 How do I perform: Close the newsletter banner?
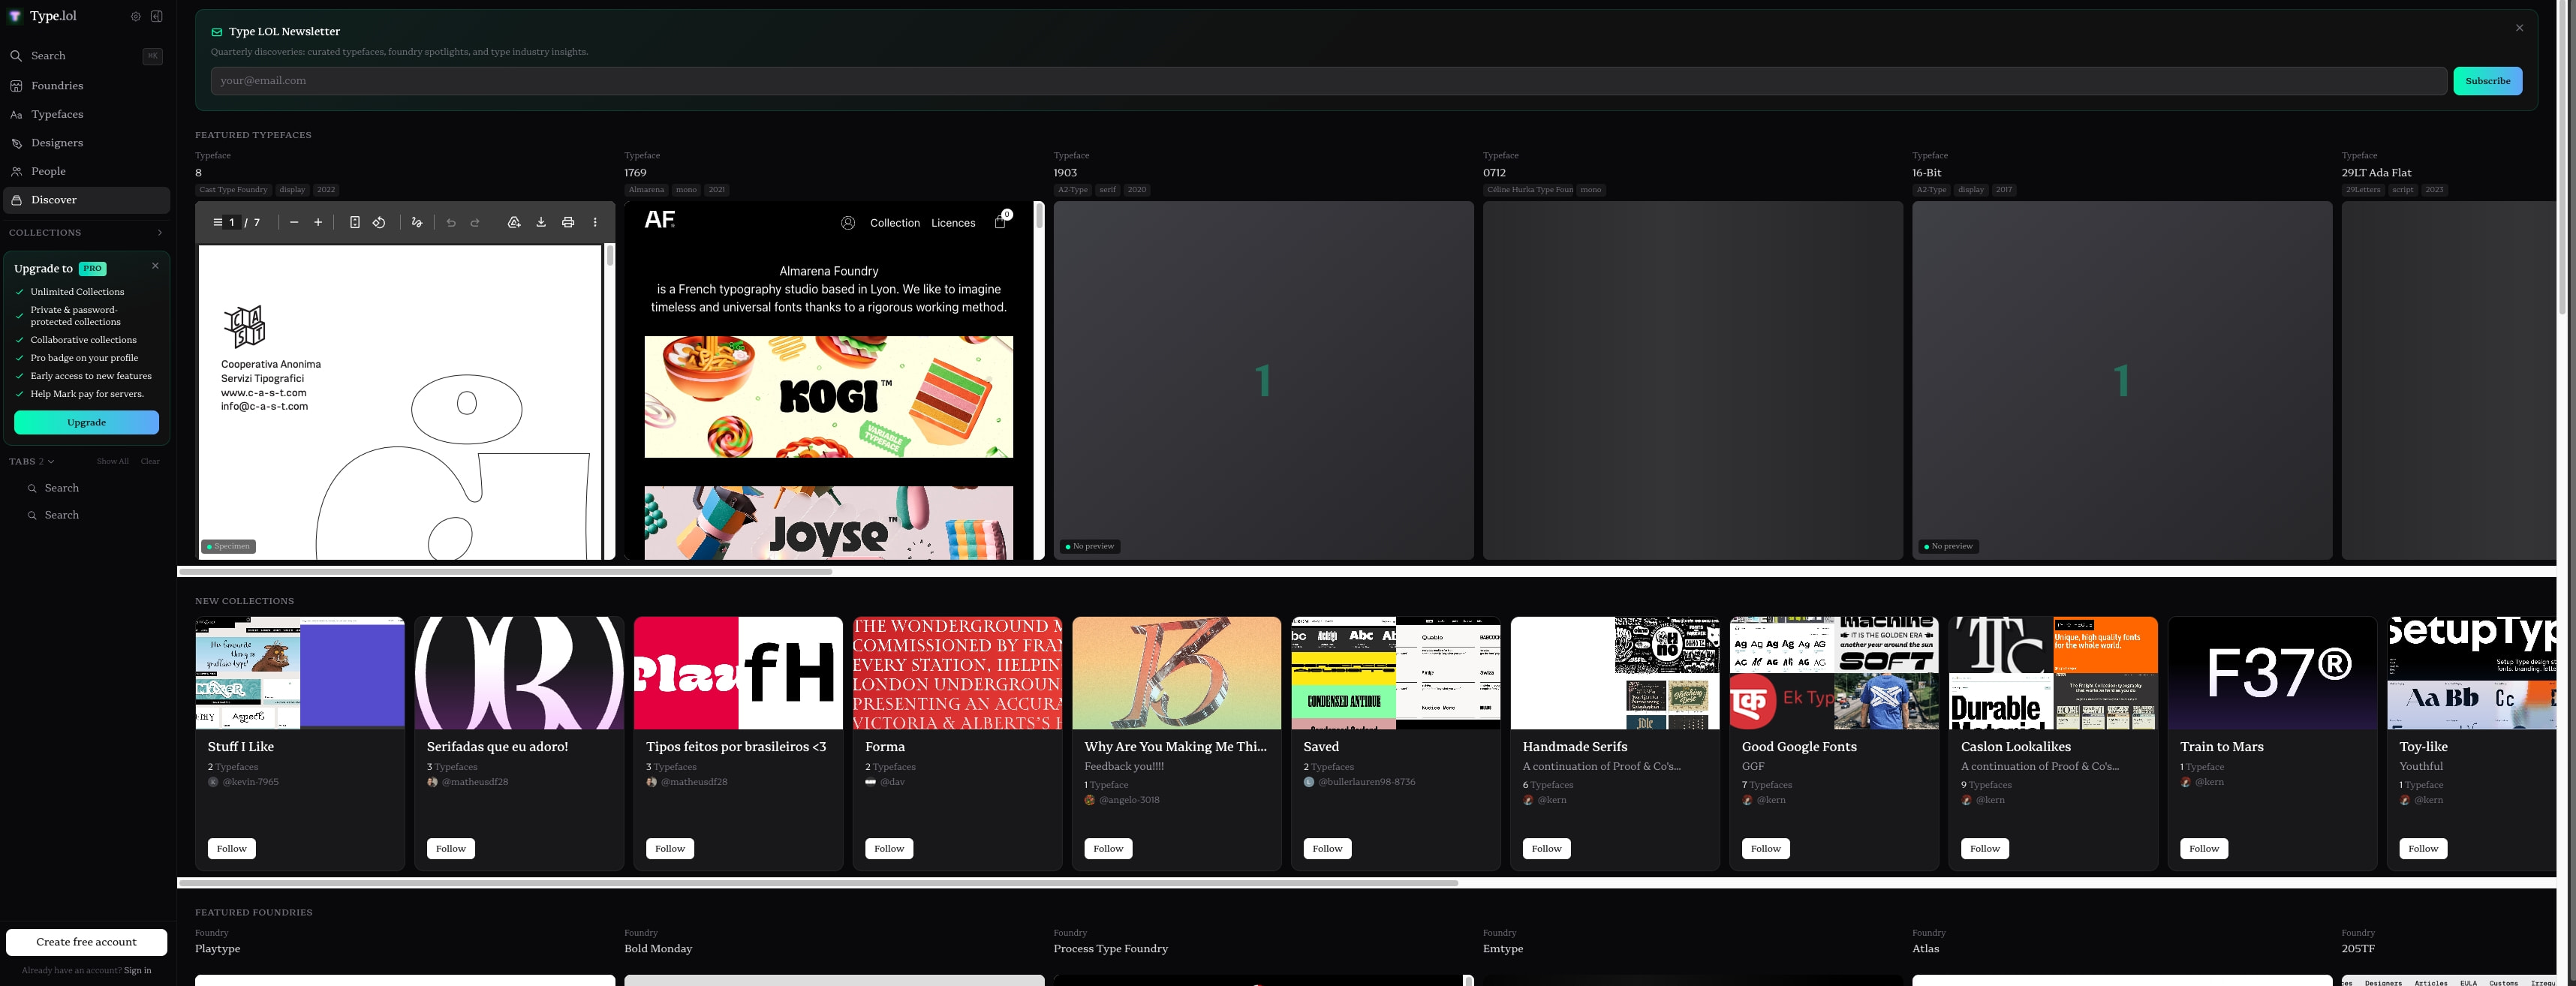2519,28
